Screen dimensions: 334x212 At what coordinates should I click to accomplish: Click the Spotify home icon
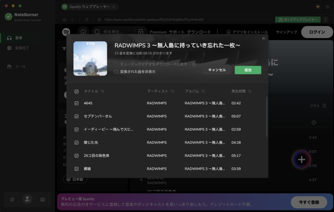pos(83,32)
